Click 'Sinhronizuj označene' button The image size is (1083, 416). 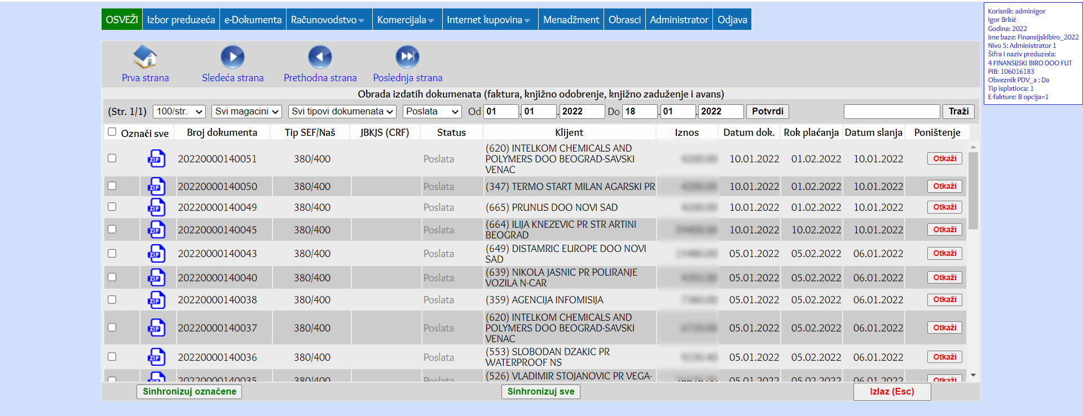190,392
